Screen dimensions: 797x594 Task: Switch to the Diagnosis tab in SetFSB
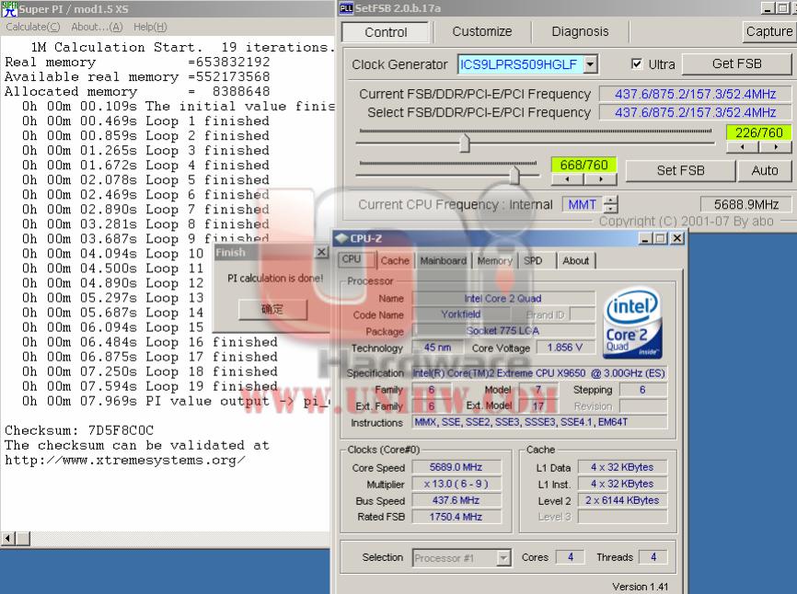(x=580, y=31)
